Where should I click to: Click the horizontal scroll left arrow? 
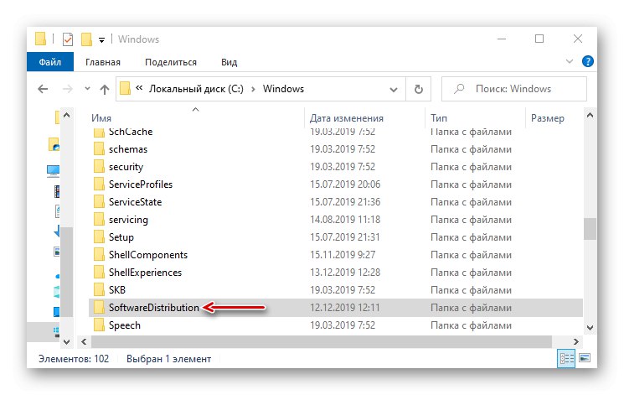click(x=84, y=341)
